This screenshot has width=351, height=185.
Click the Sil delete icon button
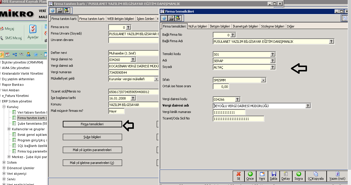click(239, 176)
